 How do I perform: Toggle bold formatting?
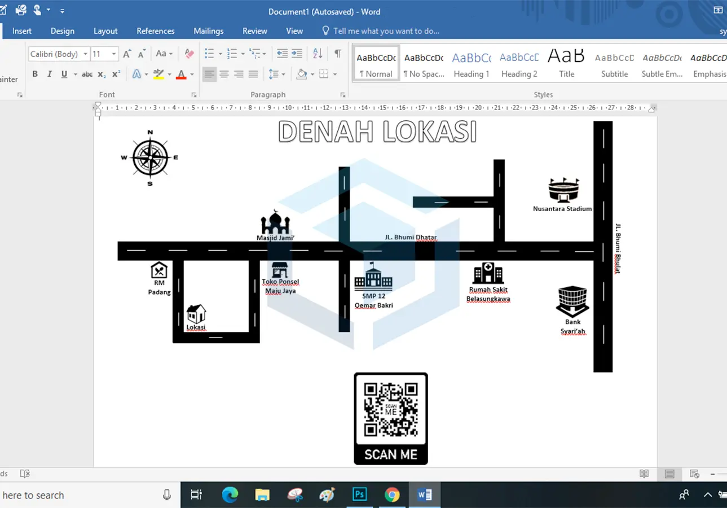[x=35, y=74]
